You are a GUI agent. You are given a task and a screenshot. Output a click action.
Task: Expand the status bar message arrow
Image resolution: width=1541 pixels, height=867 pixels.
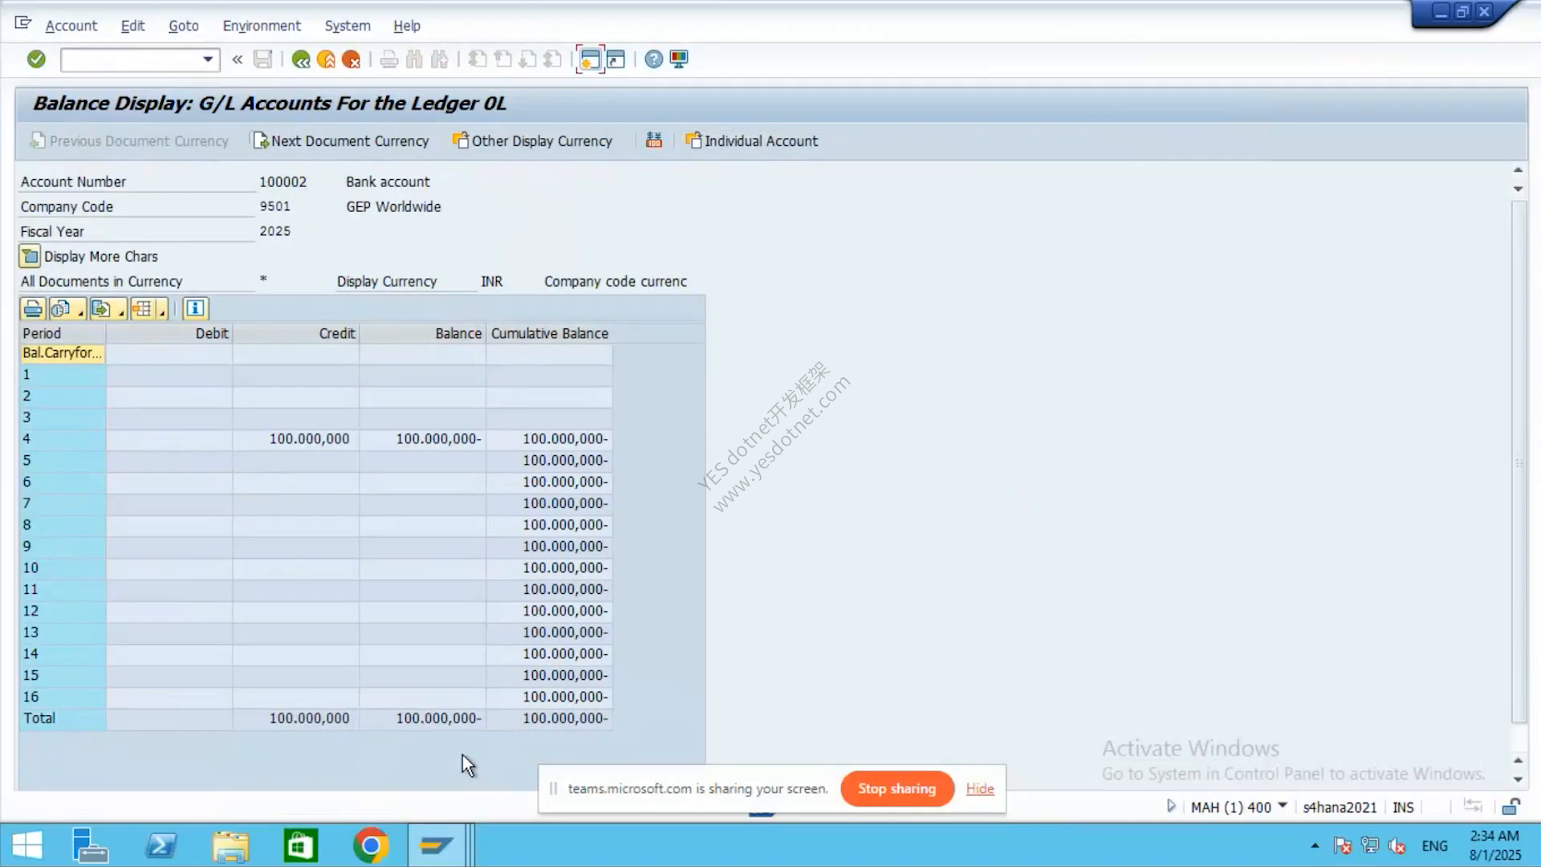pyautogui.click(x=1171, y=806)
